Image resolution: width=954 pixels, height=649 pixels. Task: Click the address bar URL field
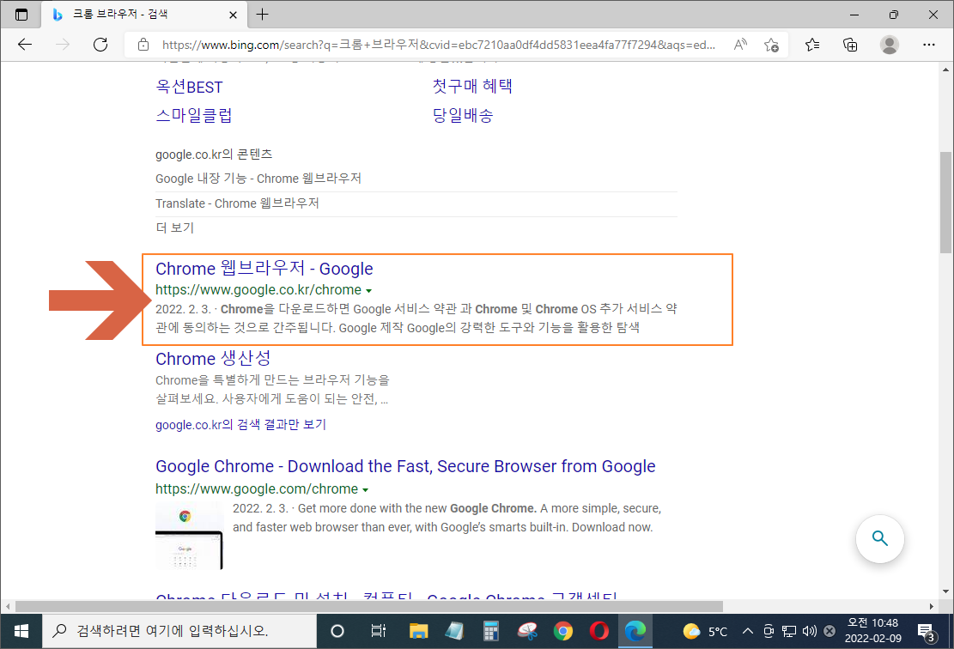438,45
